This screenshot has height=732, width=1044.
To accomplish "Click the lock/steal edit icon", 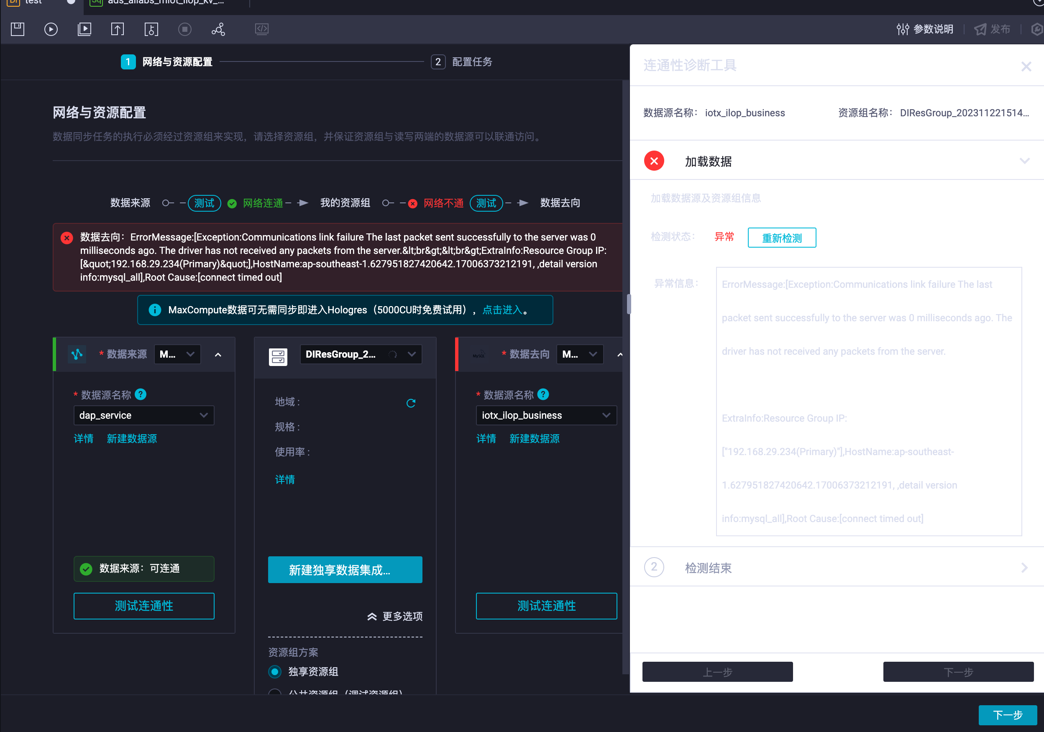I will coord(151,30).
